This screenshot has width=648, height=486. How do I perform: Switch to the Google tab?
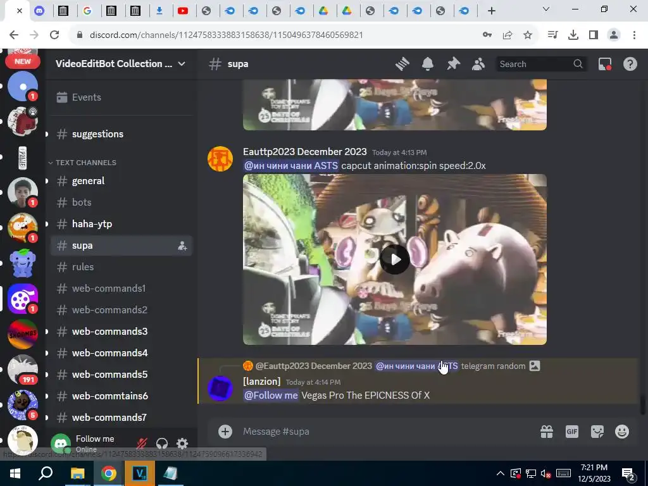pos(87,11)
